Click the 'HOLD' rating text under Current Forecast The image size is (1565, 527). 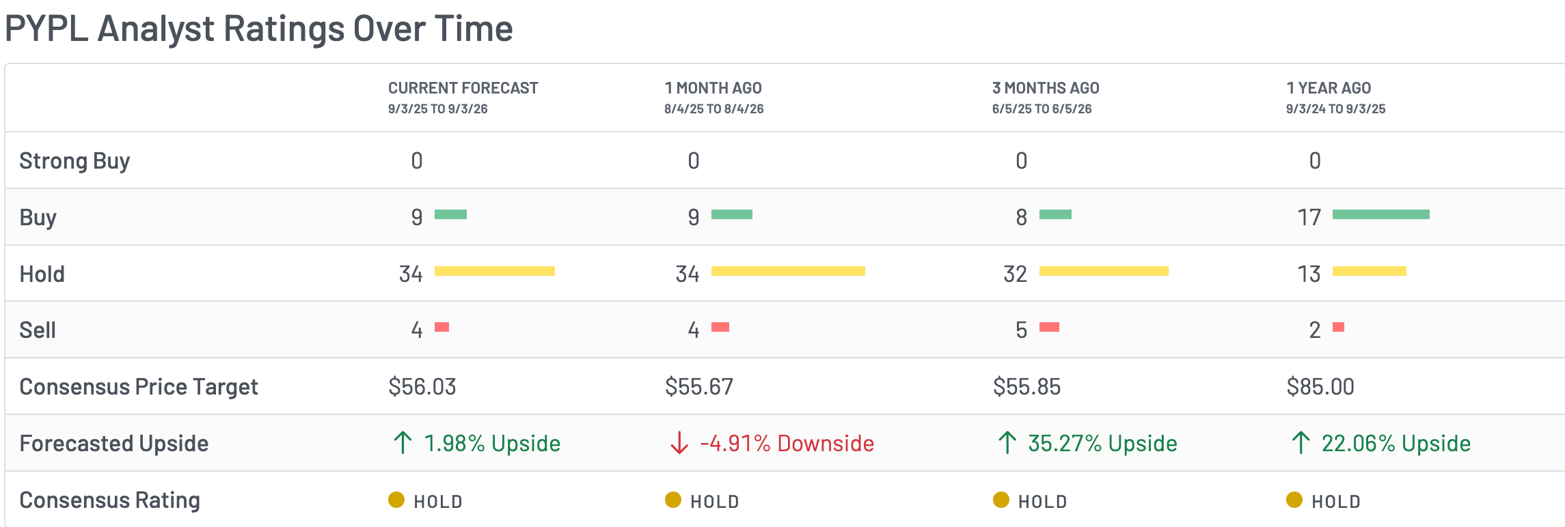click(438, 502)
